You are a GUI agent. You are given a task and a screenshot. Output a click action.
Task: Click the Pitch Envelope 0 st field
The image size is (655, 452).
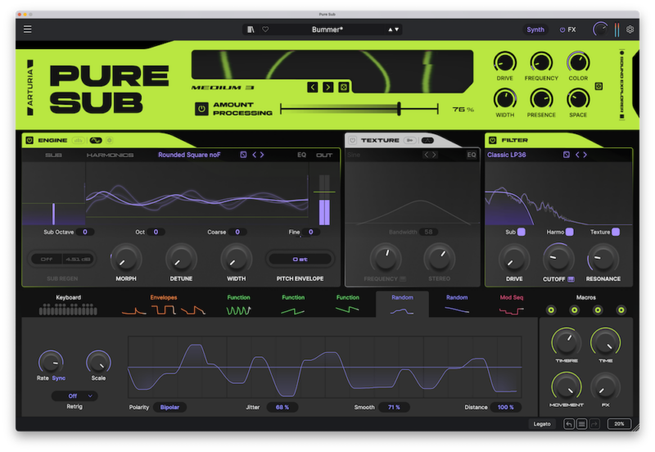pyautogui.click(x=300, y=260)
